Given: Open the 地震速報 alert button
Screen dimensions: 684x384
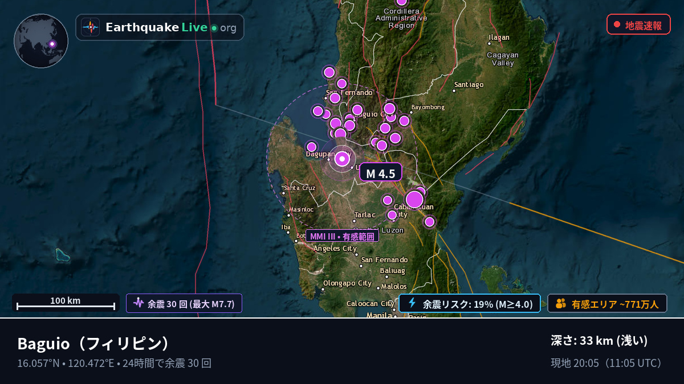Looking at the screenshot, I should coord(638,24).
